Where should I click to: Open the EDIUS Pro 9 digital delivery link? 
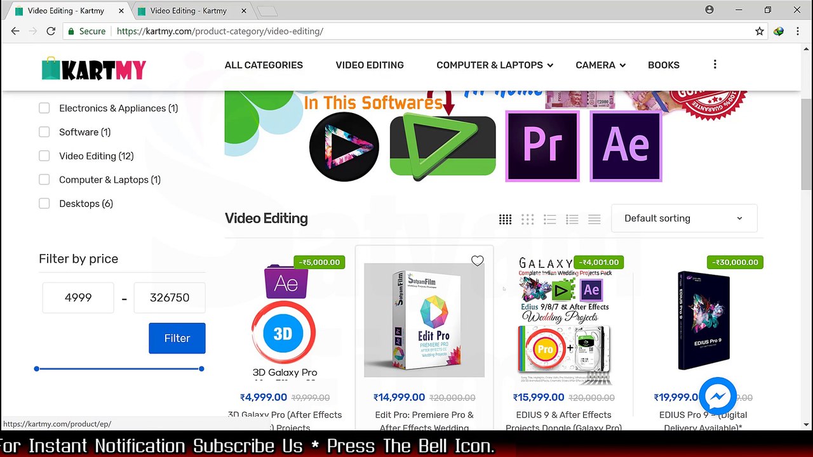coord(703,421)
